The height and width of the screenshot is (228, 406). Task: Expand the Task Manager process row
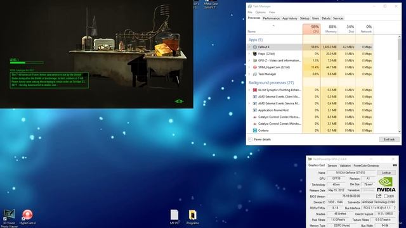tap(249, 74)
